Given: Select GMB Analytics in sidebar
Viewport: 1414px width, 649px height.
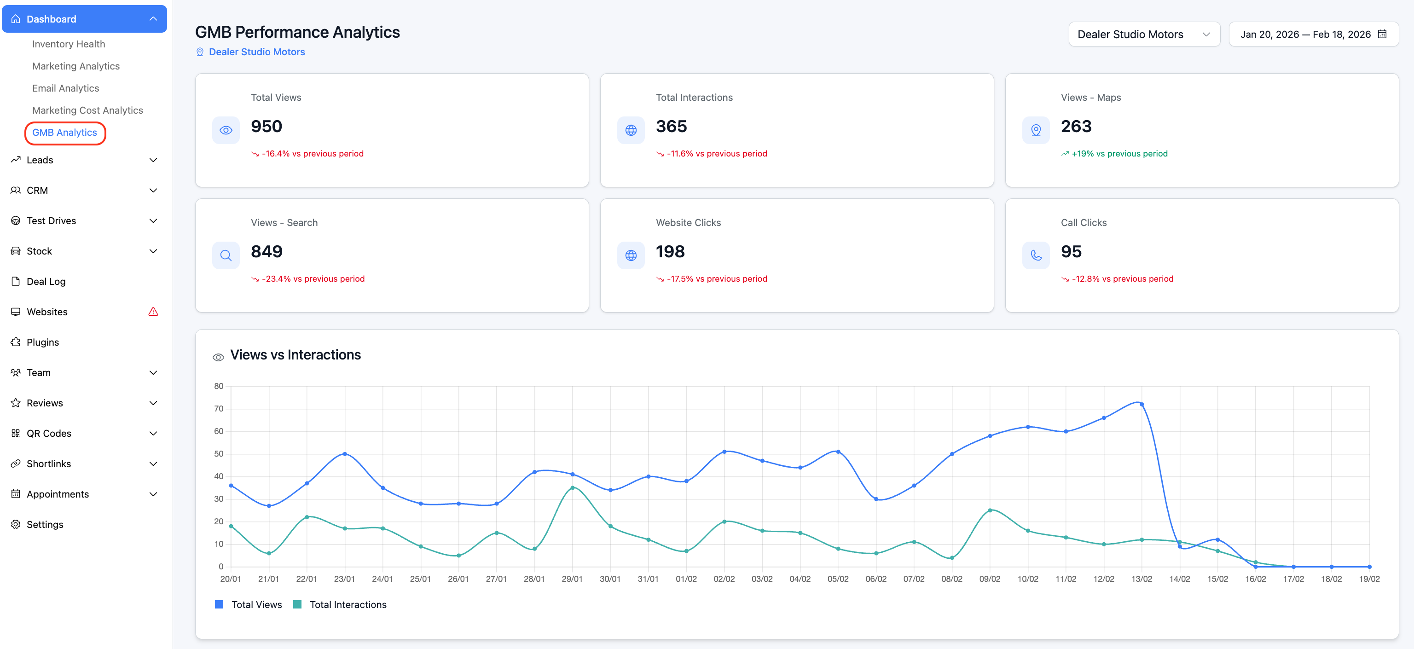Looking at the screenshot, I should point(65,132).
